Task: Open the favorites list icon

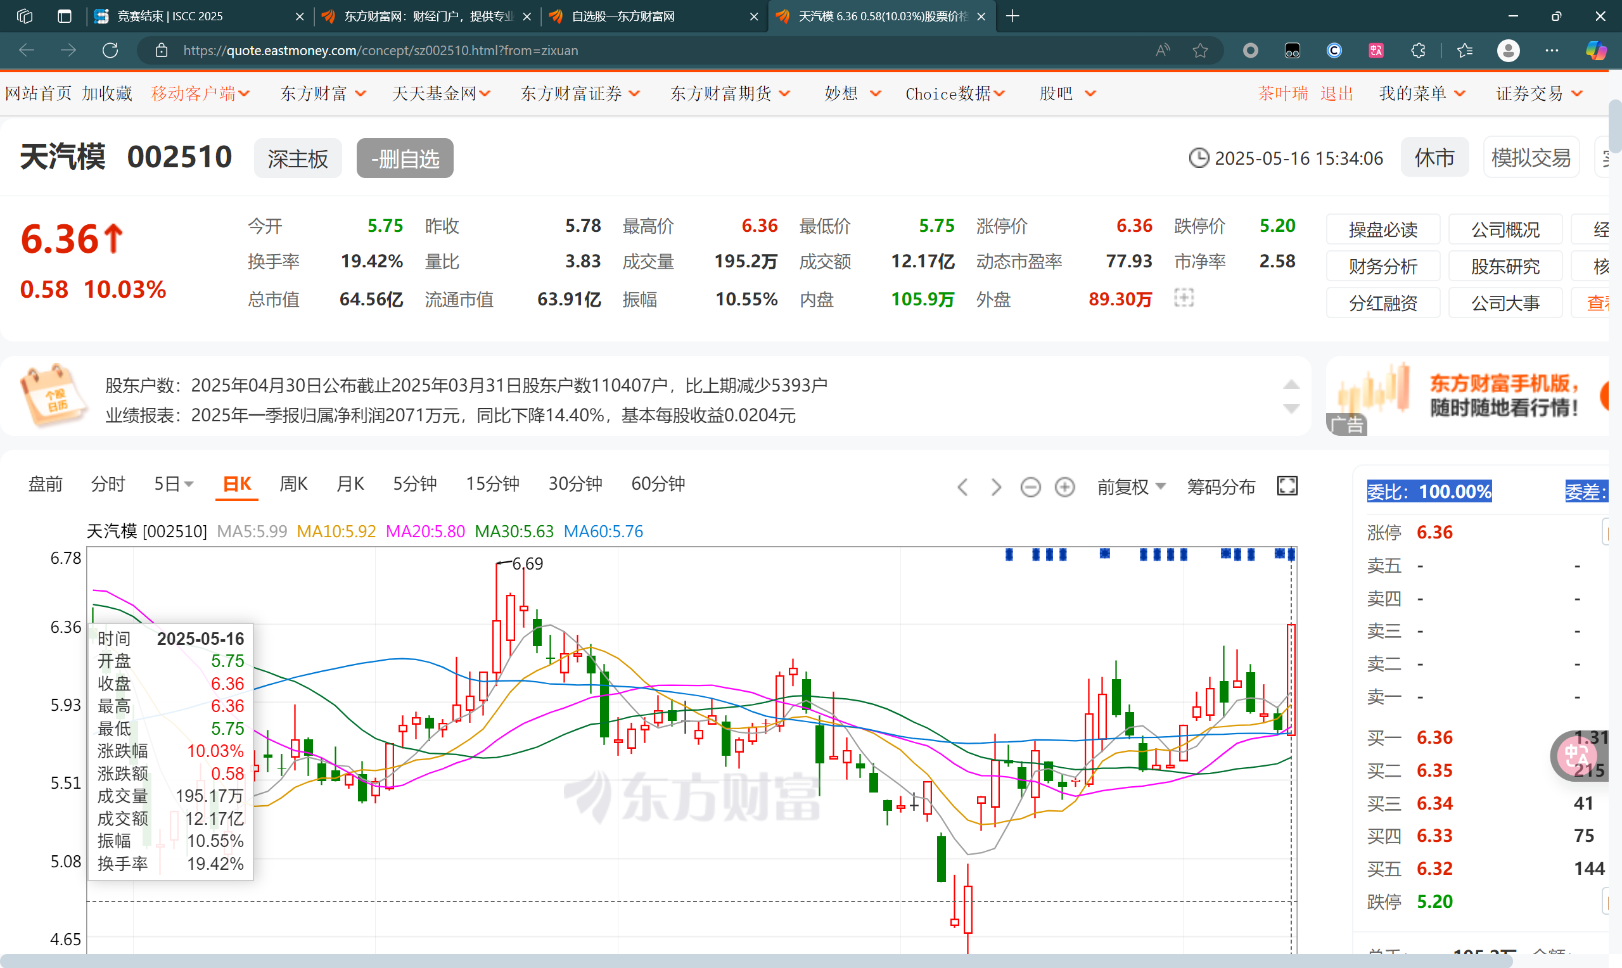Action: [x=1465, y=50]
